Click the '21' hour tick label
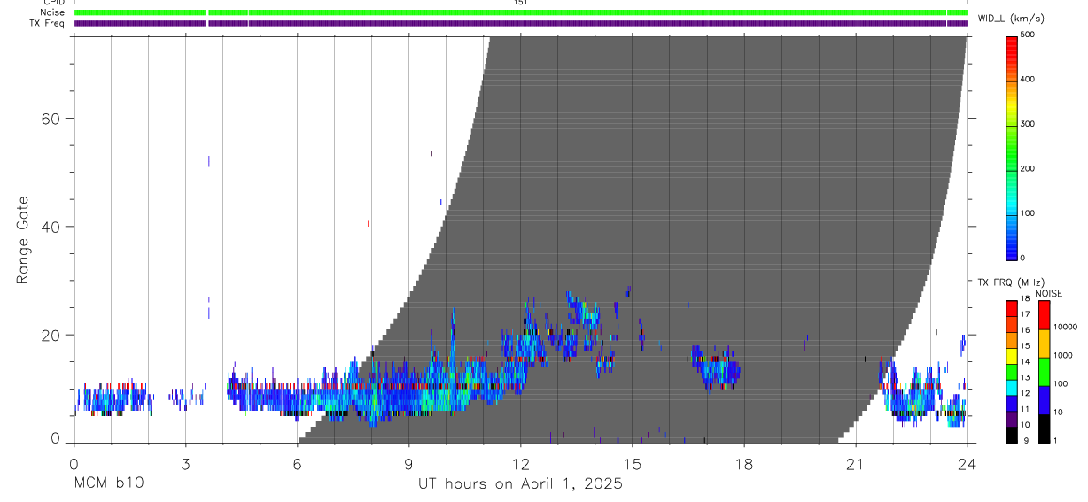 (x=855, y=463)
